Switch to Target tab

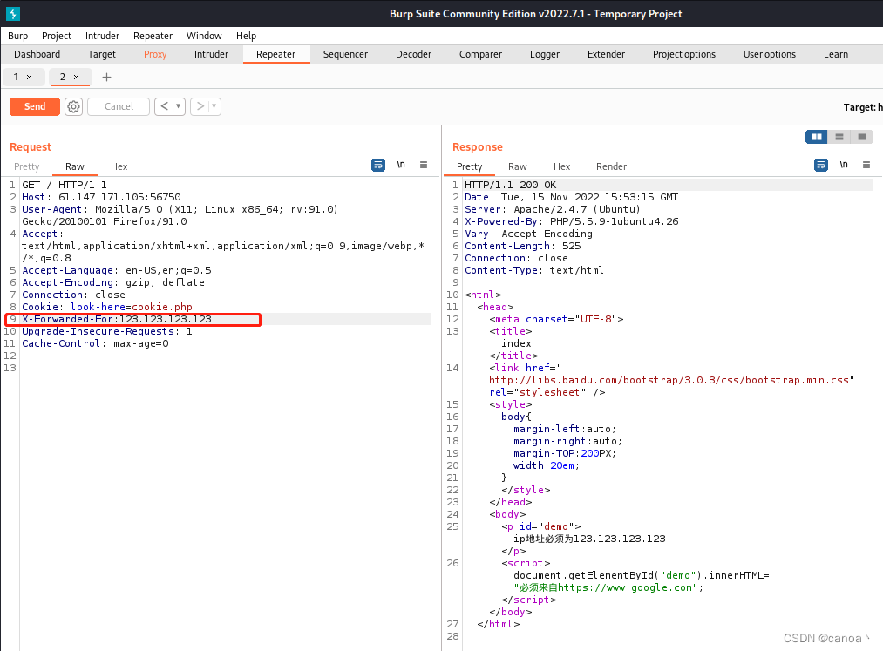point(102,55)
